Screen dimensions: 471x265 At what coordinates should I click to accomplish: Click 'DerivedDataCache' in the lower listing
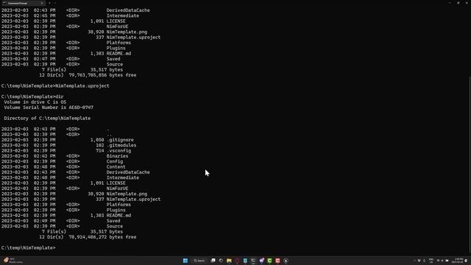pyautogui.click(x=128, y=172)
